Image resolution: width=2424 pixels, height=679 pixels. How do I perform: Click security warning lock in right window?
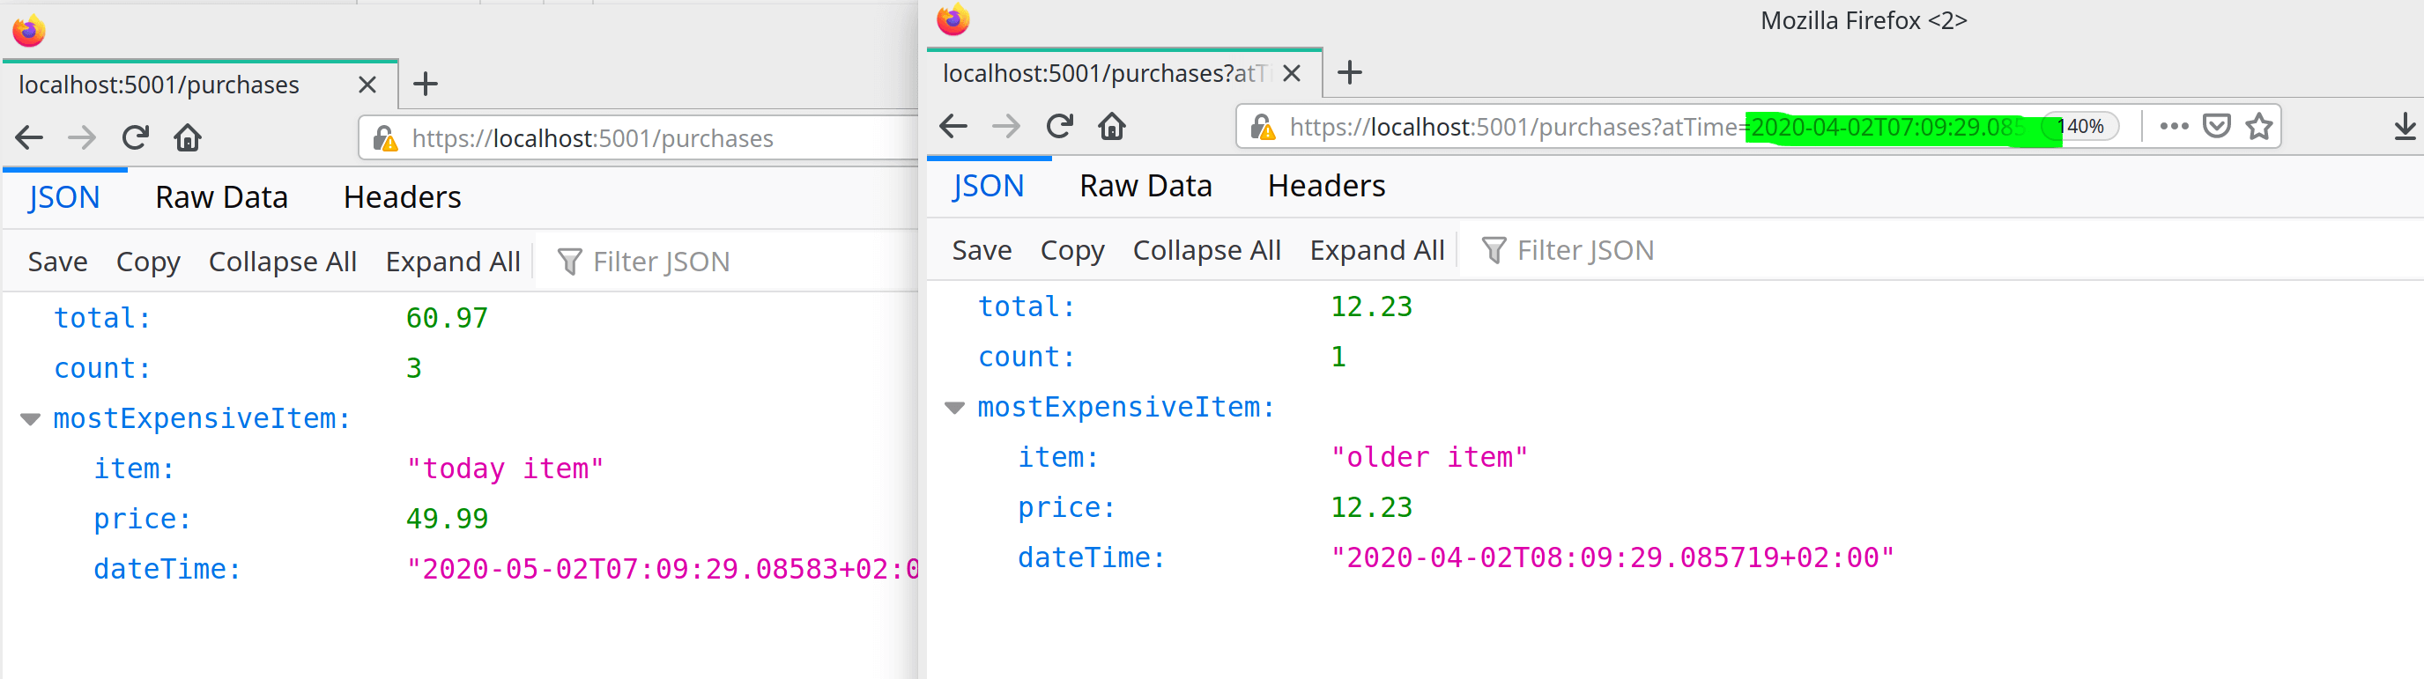[1262, 127]
